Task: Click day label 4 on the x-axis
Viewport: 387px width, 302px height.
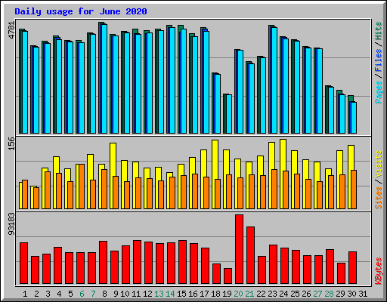Action: (59, 294)
